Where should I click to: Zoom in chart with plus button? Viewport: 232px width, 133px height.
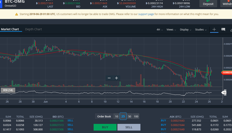[x=116, y=78]
